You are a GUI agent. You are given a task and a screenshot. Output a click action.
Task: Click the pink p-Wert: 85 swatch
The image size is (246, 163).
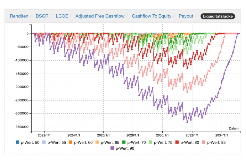204,142
